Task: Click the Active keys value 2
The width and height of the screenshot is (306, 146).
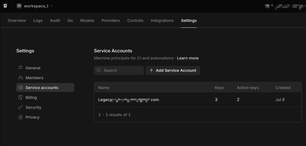Action: (x=238, y=100)
